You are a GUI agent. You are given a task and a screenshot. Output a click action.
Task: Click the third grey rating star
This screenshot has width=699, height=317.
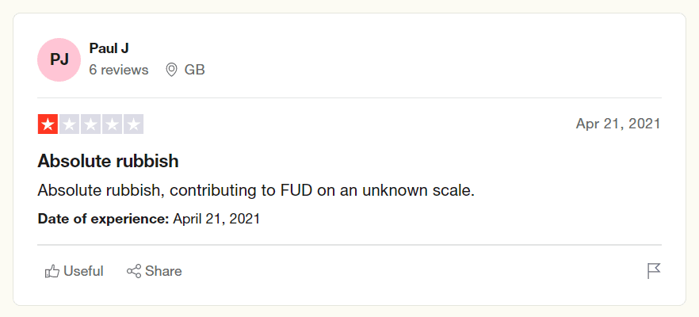[x=90, y=124]
